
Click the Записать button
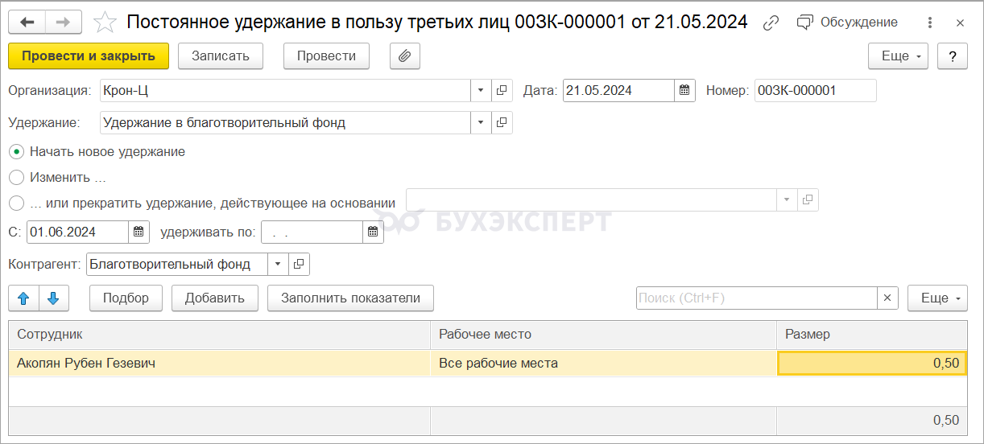(220, 55)
